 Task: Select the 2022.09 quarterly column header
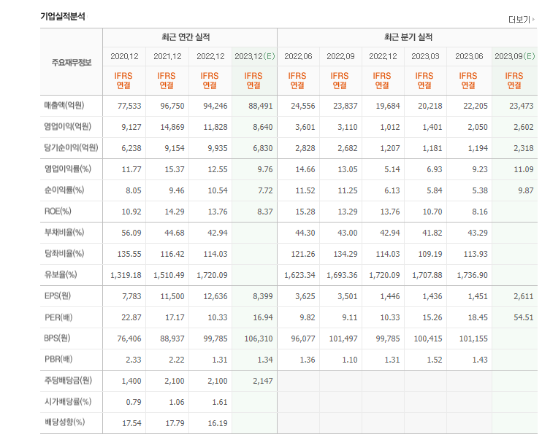pyautogui.click(x=341, y=56)
